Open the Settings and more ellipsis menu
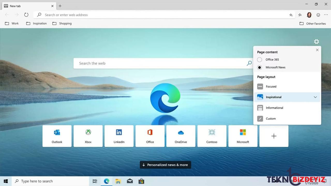 coord(326,15)
